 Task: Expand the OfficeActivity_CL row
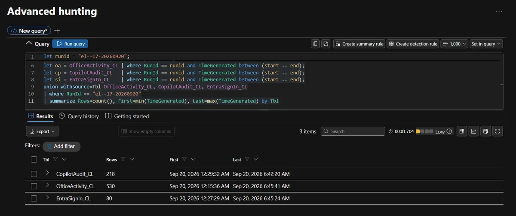click(x=47, y=186)
